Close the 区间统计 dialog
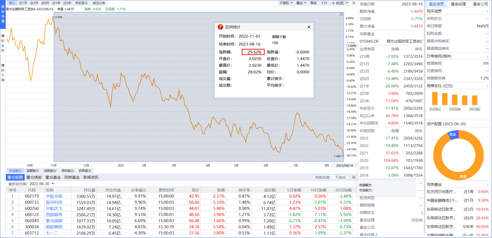The width and height of the screenshot is (492, 238). tap(309, 27)
